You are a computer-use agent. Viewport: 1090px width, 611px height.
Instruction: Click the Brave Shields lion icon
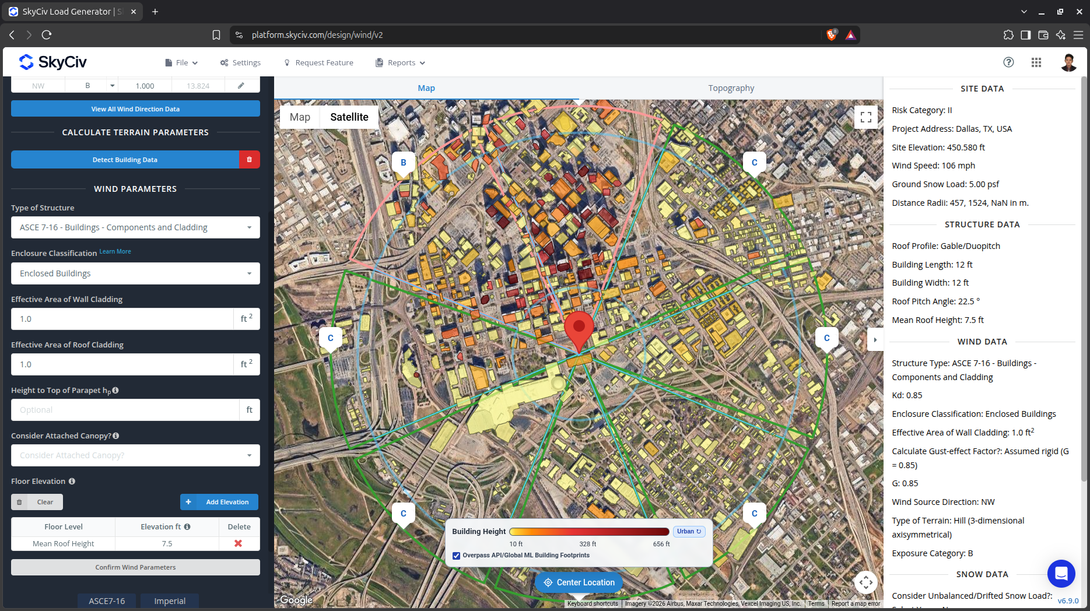point(832,35)
